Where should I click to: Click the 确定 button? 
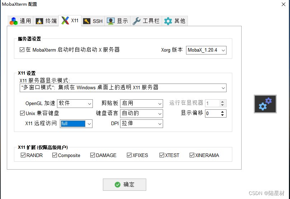124,185
